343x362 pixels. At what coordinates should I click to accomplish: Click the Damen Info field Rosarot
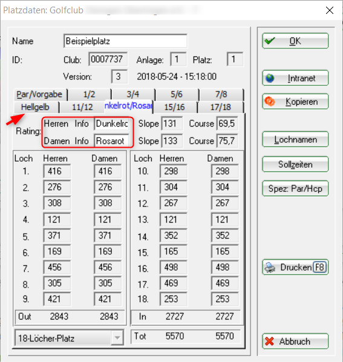click(111, 141)
